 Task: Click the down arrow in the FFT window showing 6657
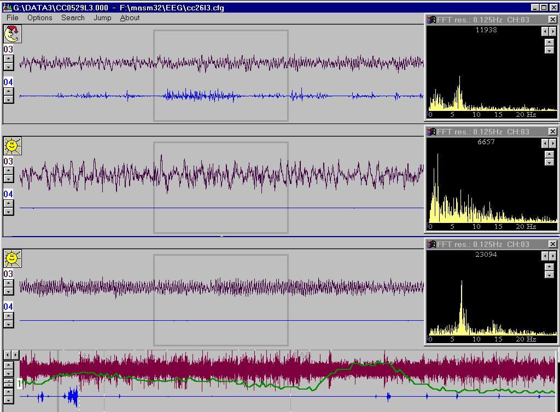(549, 162)
